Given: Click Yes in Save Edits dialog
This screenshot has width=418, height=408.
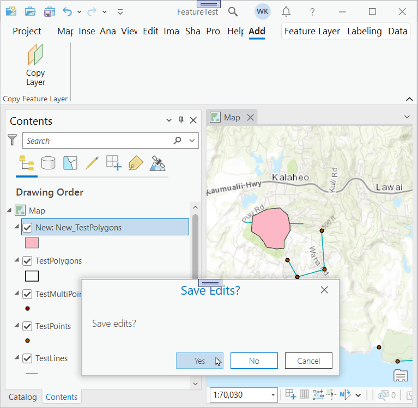Looking at the screenshot, I should pos(199,361).
